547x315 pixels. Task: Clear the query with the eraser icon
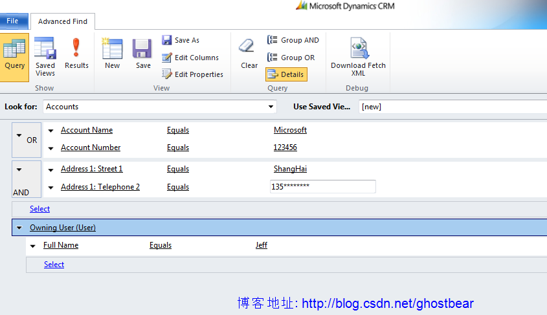(x=249, y=54)
